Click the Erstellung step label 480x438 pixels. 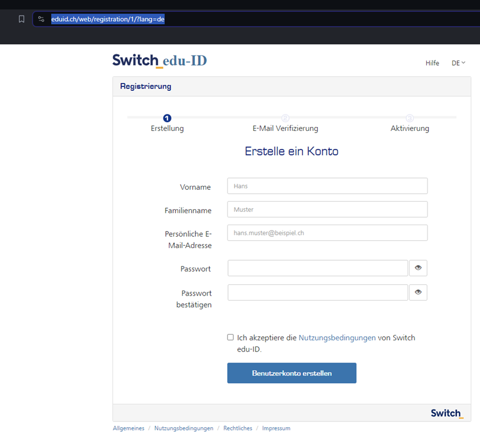pyautogui.click(x=167, y=128)
